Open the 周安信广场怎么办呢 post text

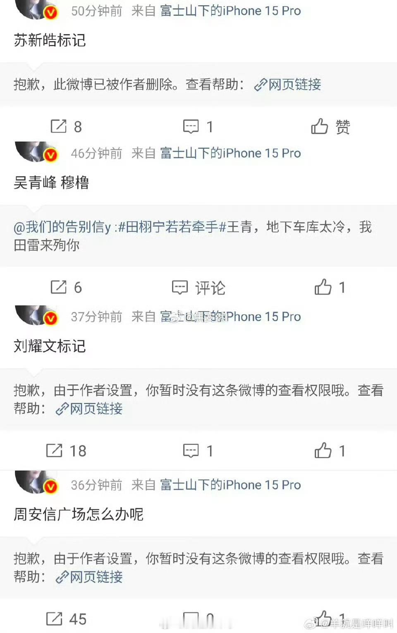click(79, 515)
